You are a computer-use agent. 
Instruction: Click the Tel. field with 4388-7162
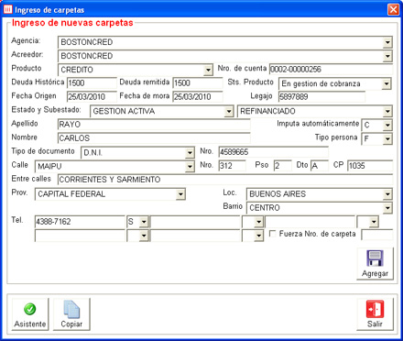80,222
